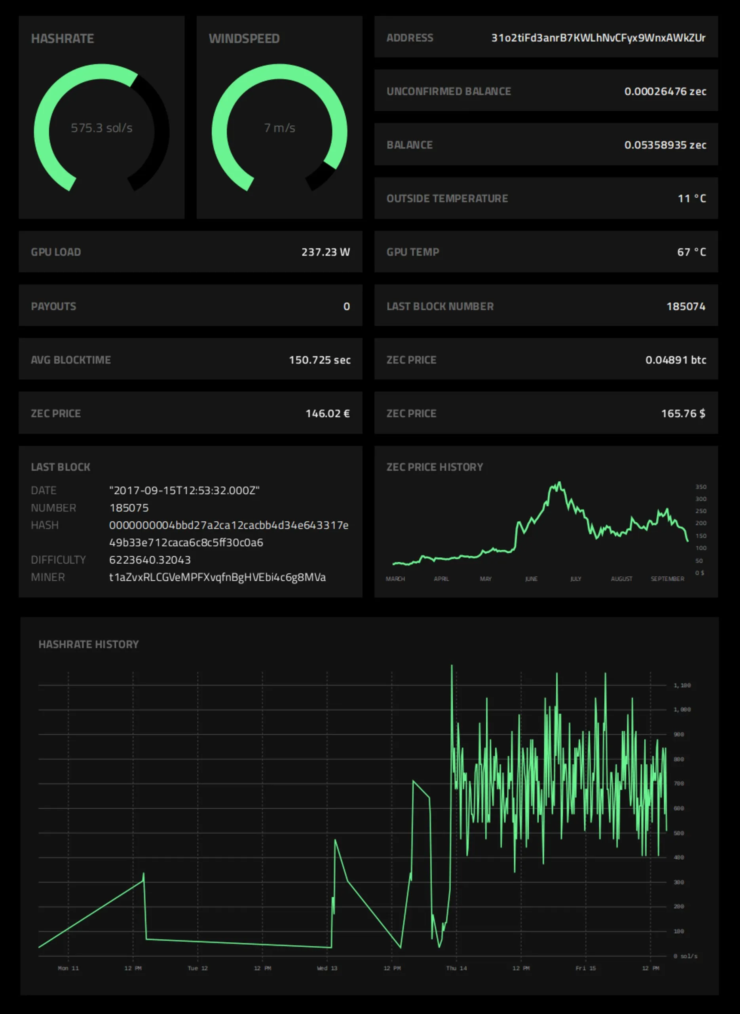Image resolution: width=740 pixels, height=1014 pixels.
Task: Click the balance value 0.05358935 zec
Action: pos(665,145)
